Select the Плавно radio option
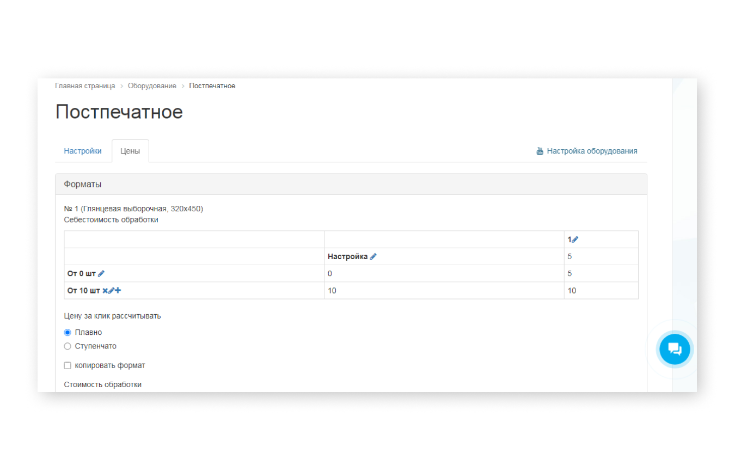Viewport: 735px width, 471px height. [68, 332]
